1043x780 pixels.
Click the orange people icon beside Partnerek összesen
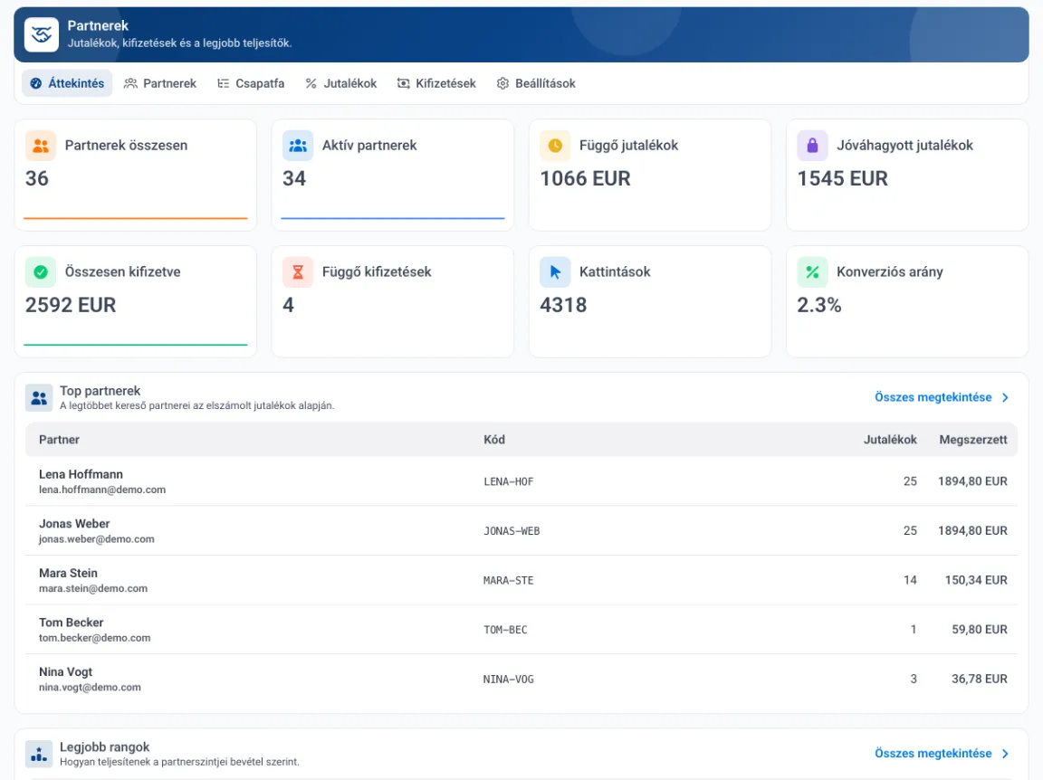41,146
